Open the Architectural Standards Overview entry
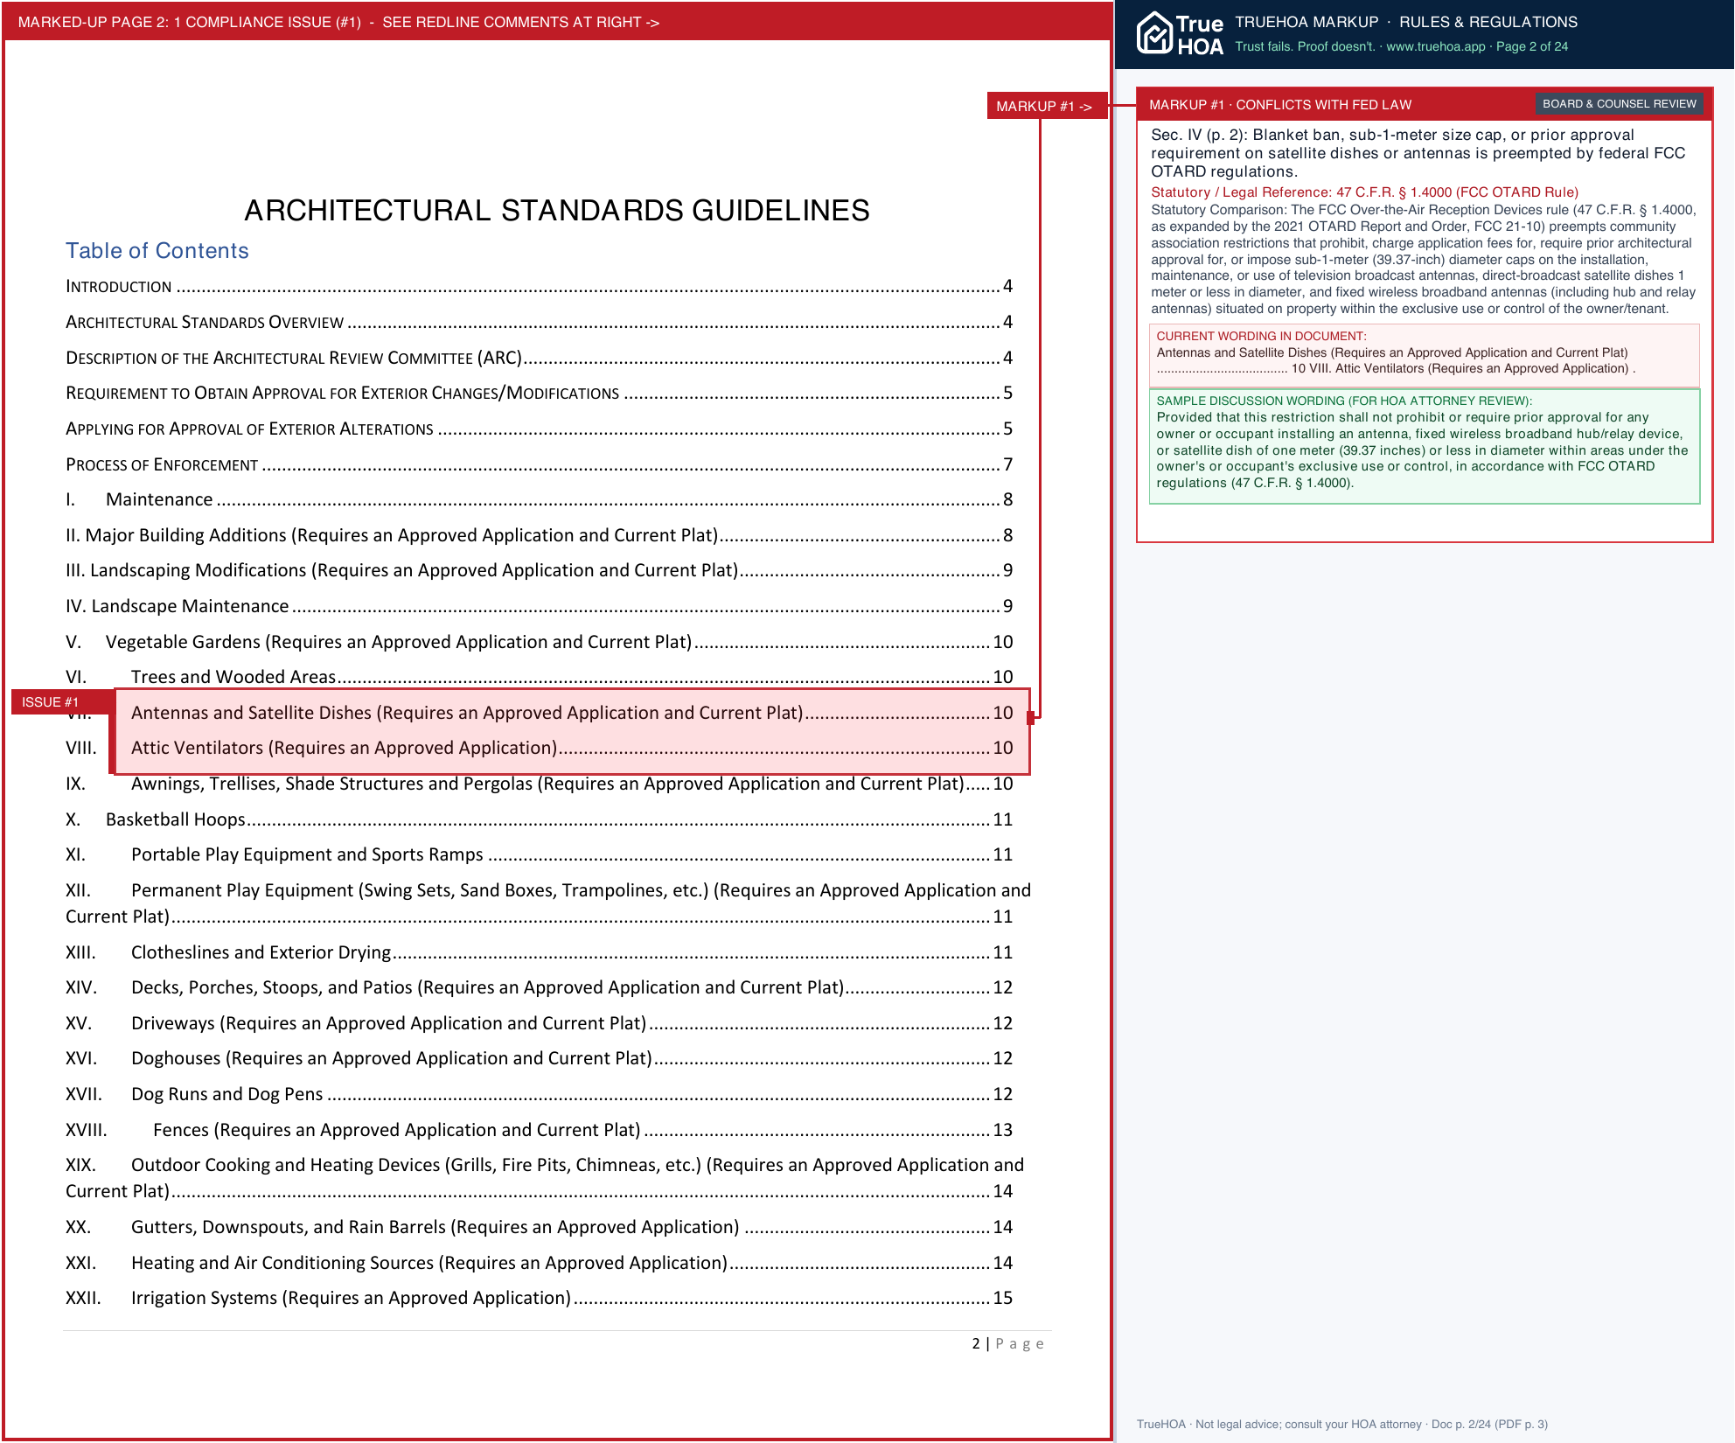This screenshot has width=1735, height=1443. tap(539, 322)
